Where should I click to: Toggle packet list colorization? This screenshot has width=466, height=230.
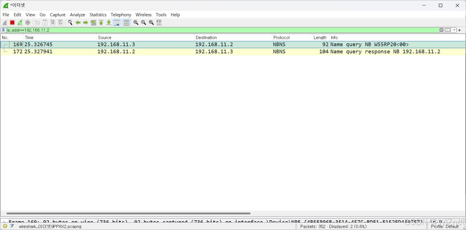126,23
